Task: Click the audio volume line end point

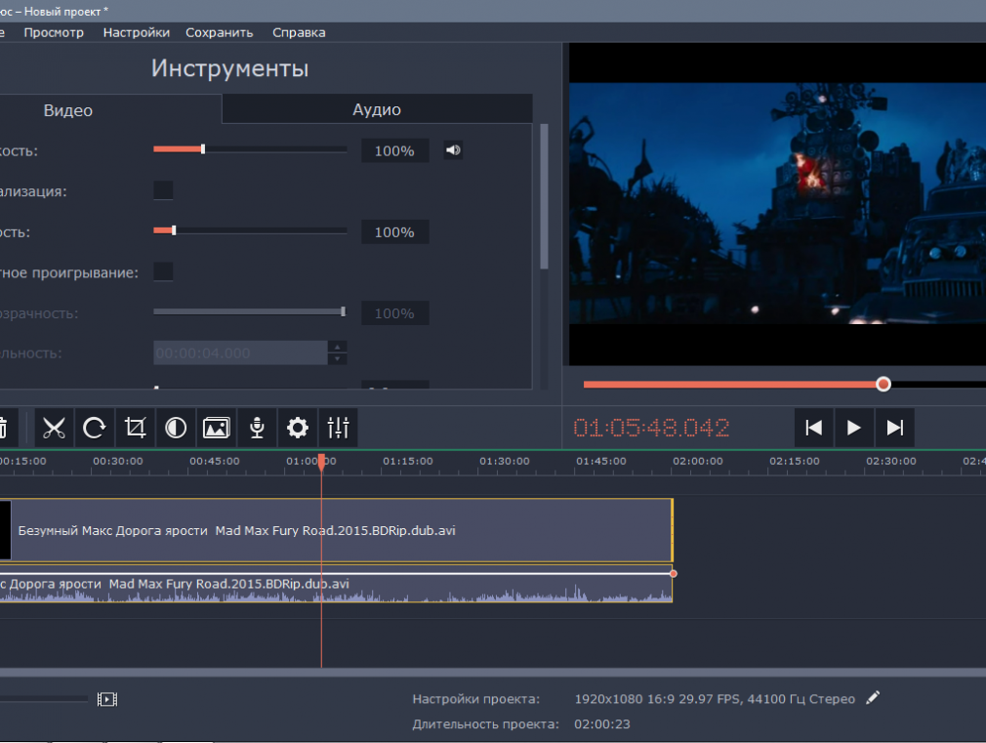Action: tap(673, 574)
